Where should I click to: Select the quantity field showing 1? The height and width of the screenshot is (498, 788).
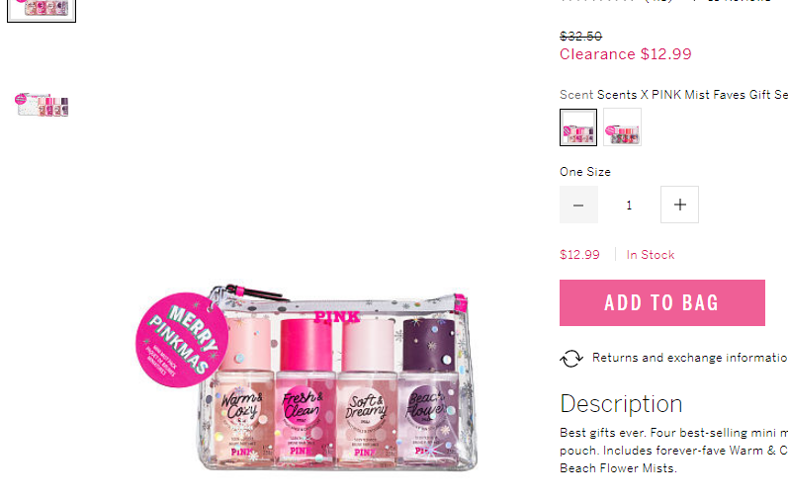629,205
